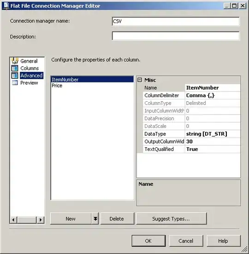Image resolution: width=249 pixels, height=254 pixels.
Task: Click the Columns page icon
Action: 15,68
